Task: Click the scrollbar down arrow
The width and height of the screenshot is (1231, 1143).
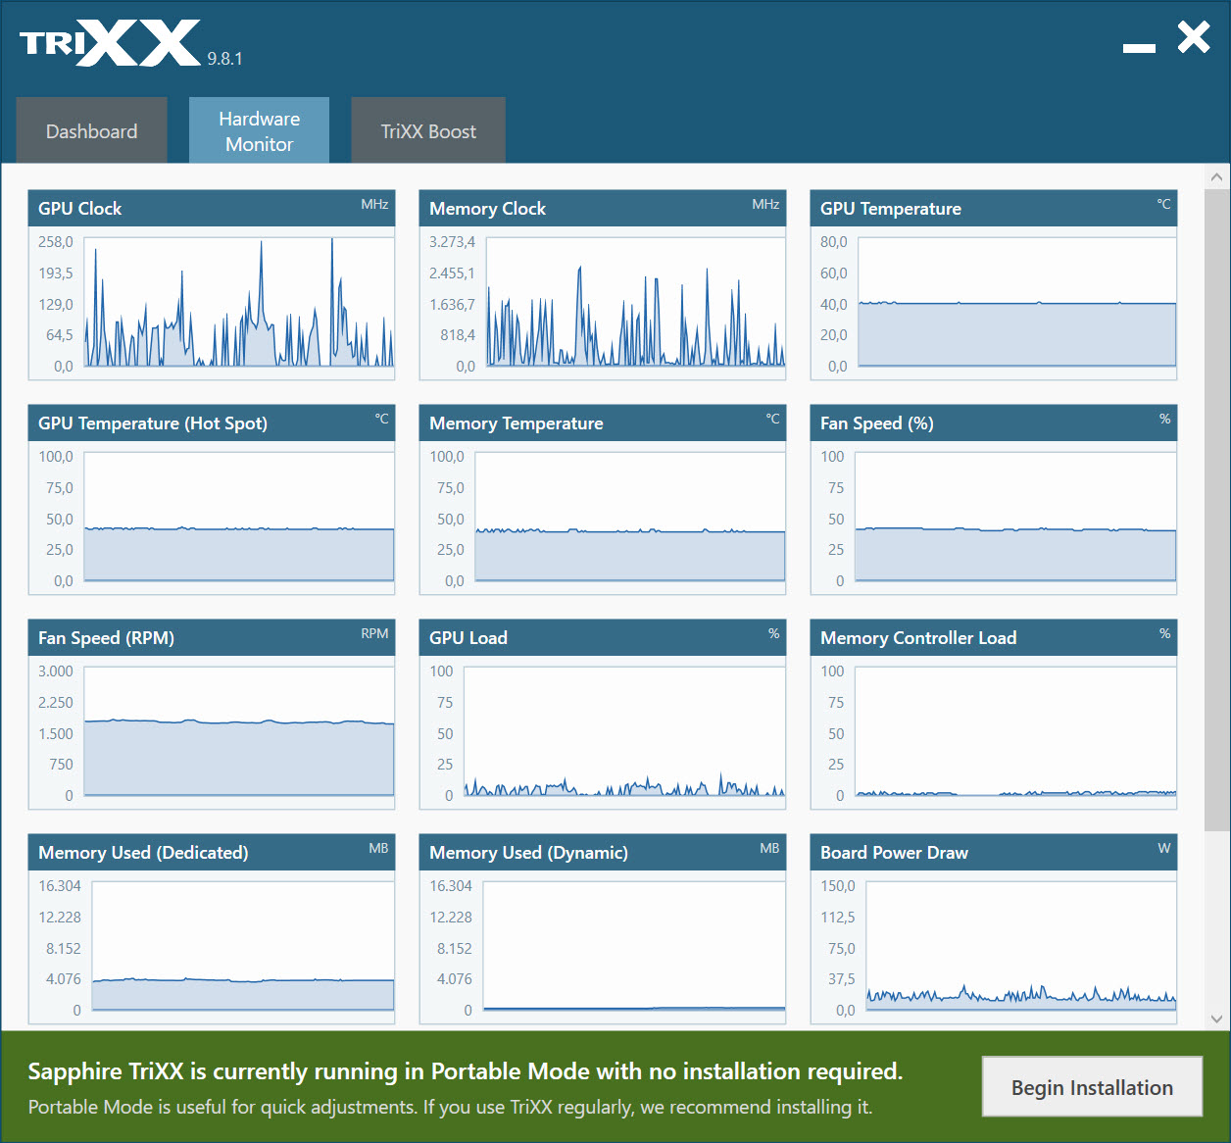Action: coord(1216,1019)
